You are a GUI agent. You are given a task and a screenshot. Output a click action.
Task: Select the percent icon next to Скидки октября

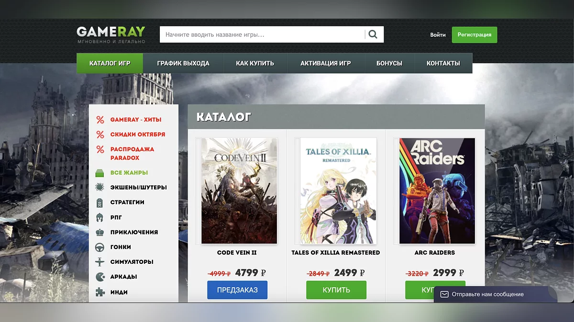click(100, 135)
